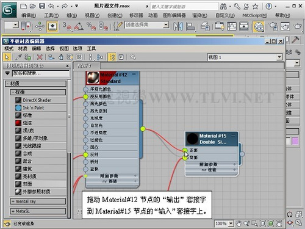
Task: Open the 视图 1 view dropdown
Action: [x=245, y=57]
